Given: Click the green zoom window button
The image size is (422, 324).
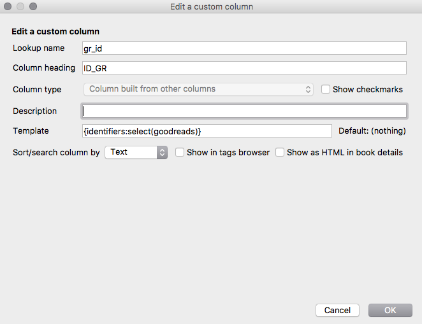Looking at the screenshot, I should [33, 7].
